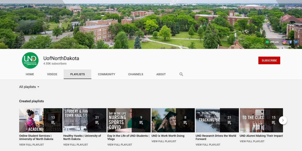Click the UND.edu link on the banner

pyautogui.click(x=272, y=42)
